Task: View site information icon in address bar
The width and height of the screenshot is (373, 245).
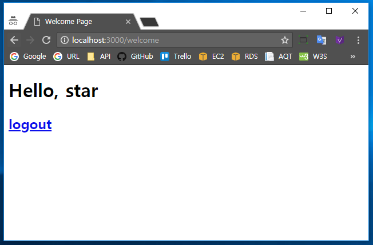Action: 65,40
